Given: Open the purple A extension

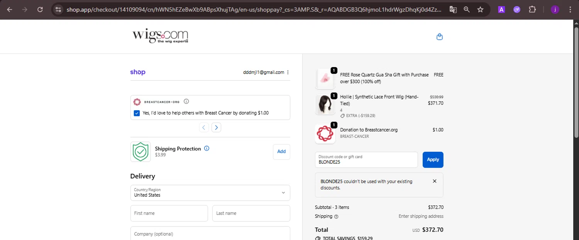Looking at the screenshot, I should coord(501,10).
